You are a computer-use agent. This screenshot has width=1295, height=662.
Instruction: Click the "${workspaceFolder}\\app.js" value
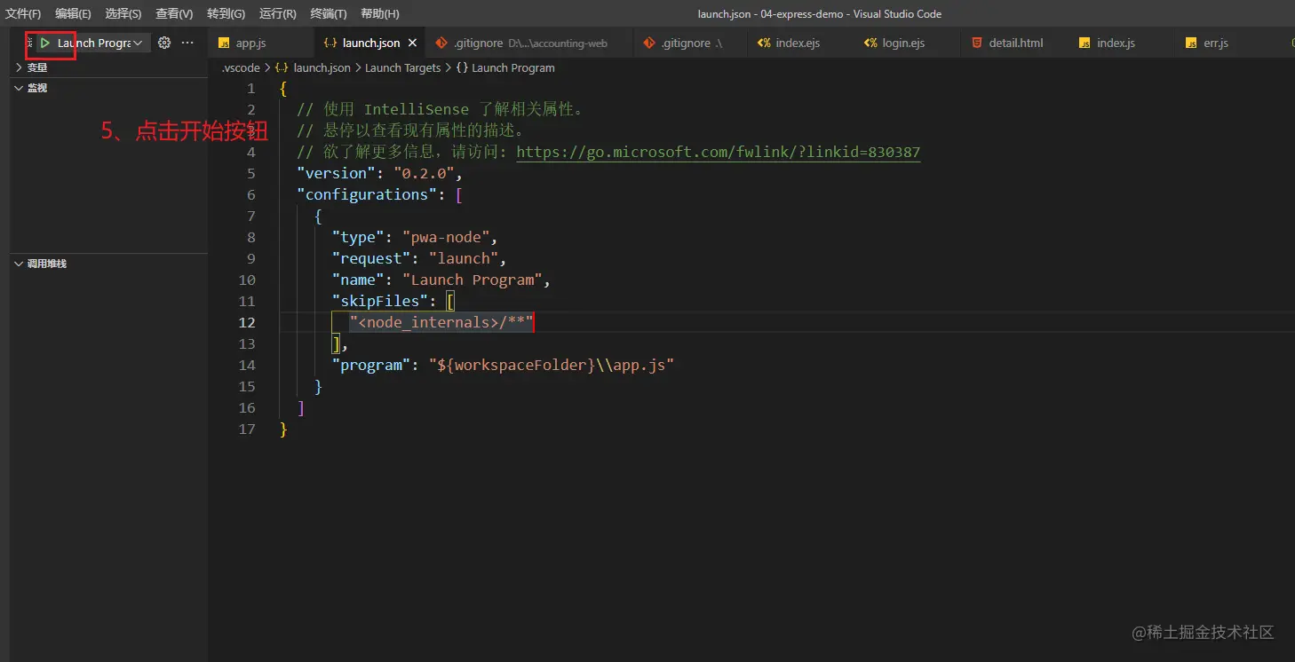tap(552, 365)
